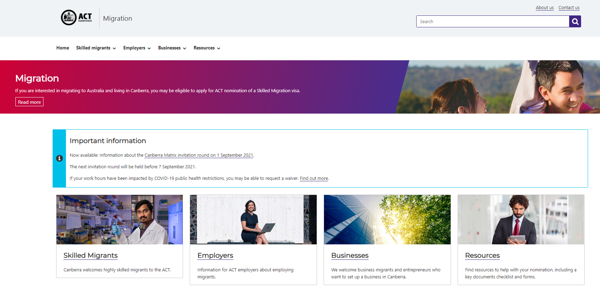The height and width of the screenshot is (291, 600).
Task: Click the Read more banner button
Action: point(29,102)
